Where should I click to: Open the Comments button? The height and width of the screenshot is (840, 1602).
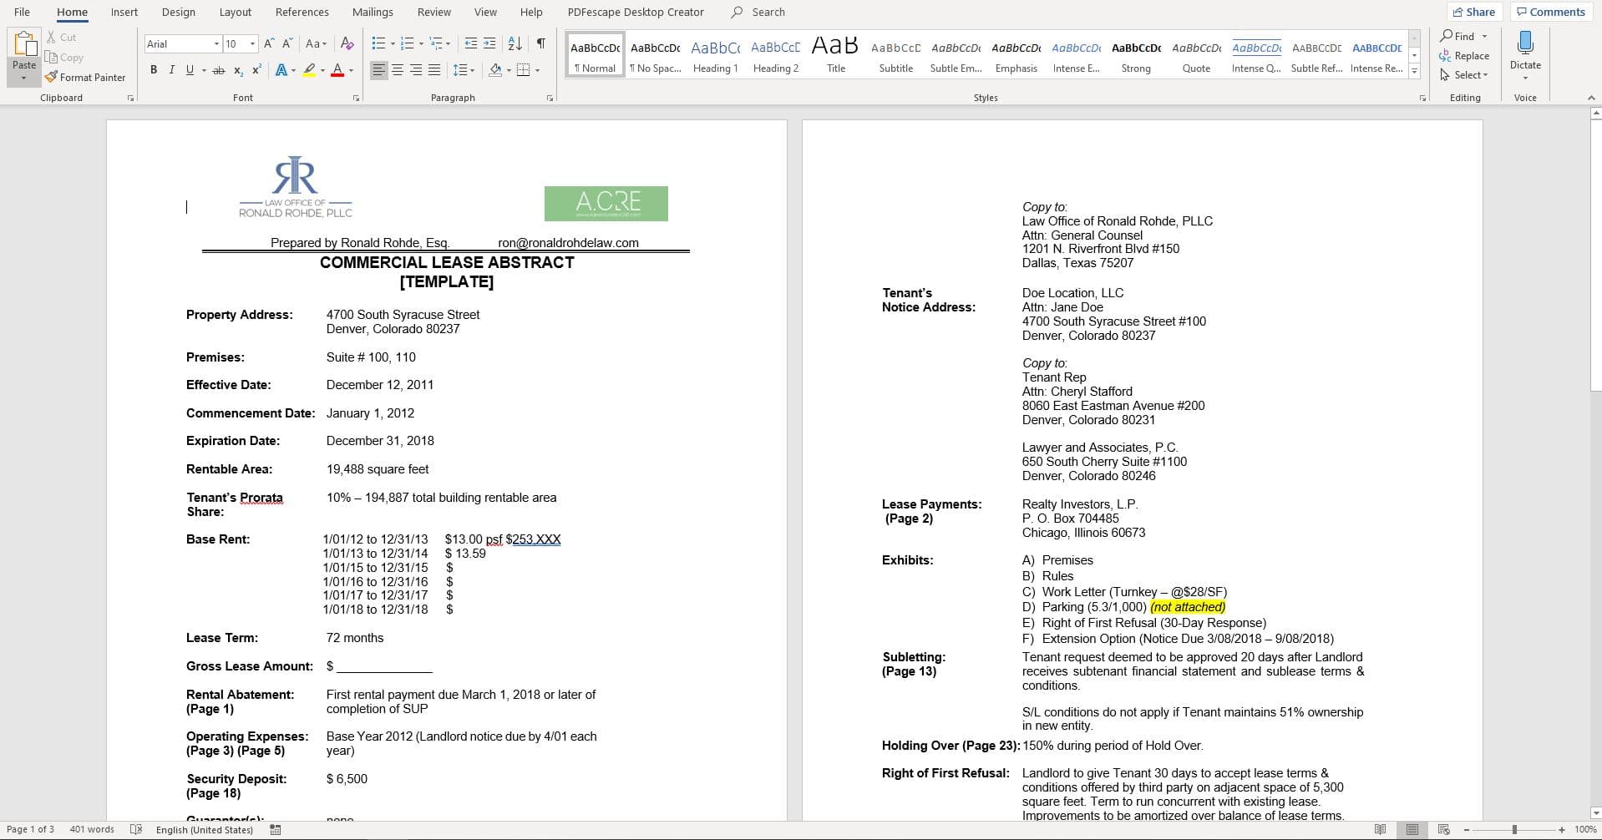(1551, 12)
